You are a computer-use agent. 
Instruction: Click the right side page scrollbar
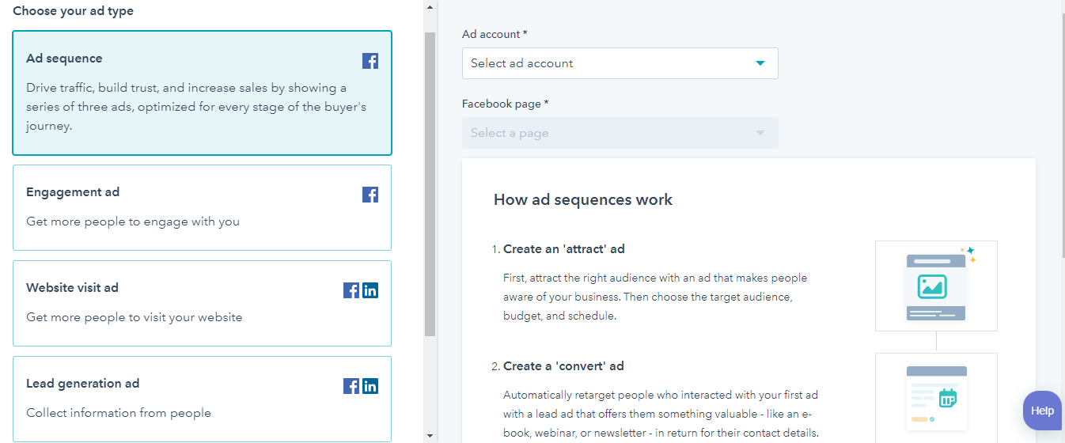(x=1060, y=134)
